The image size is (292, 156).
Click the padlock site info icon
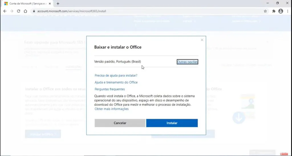point(34,11)
